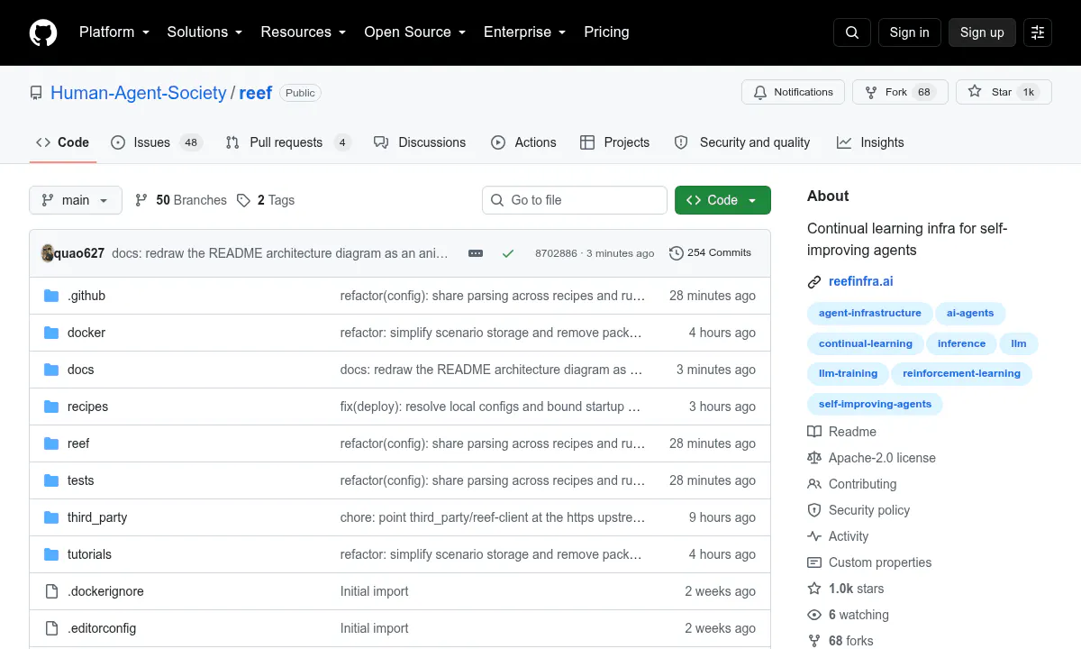
Task: Open commit hash 8702886
Action: pos(556,253)
